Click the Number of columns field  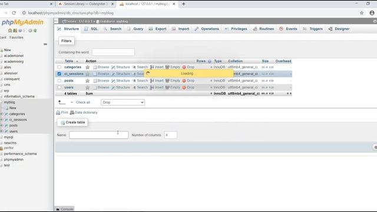pos(171,135)
